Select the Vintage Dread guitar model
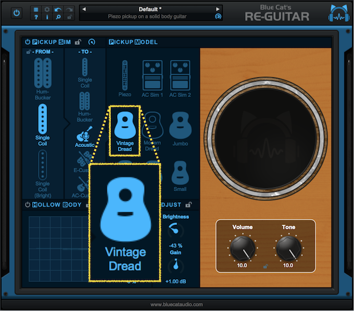The height and width of the screenshot is (311, 354). 125,131
